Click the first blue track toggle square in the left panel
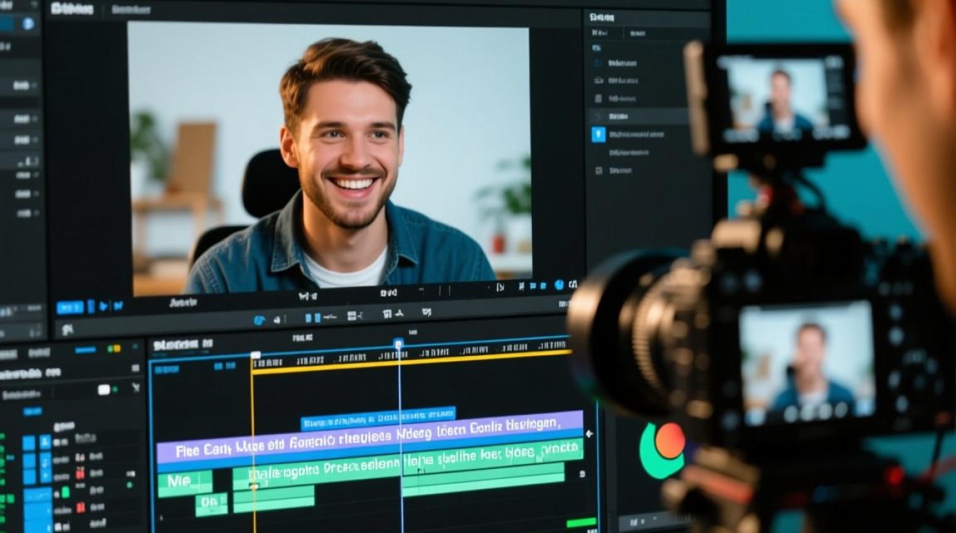Viewport: 956px width, 533px height. [29, 443]
